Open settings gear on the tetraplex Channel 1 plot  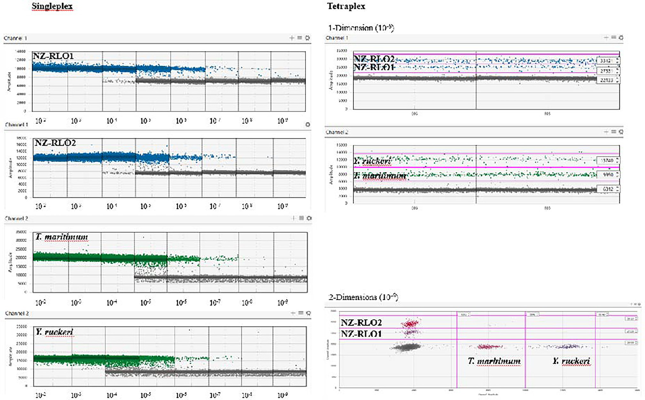point(622,37)
